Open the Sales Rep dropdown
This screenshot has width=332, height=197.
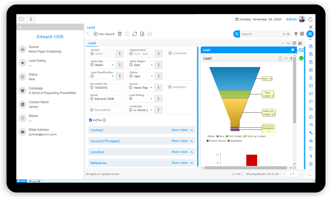pos(113,65)
